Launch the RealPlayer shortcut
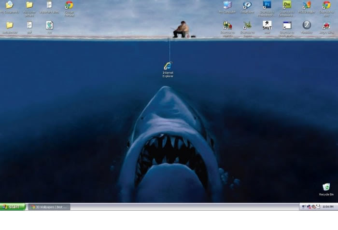 coord(247,5)
